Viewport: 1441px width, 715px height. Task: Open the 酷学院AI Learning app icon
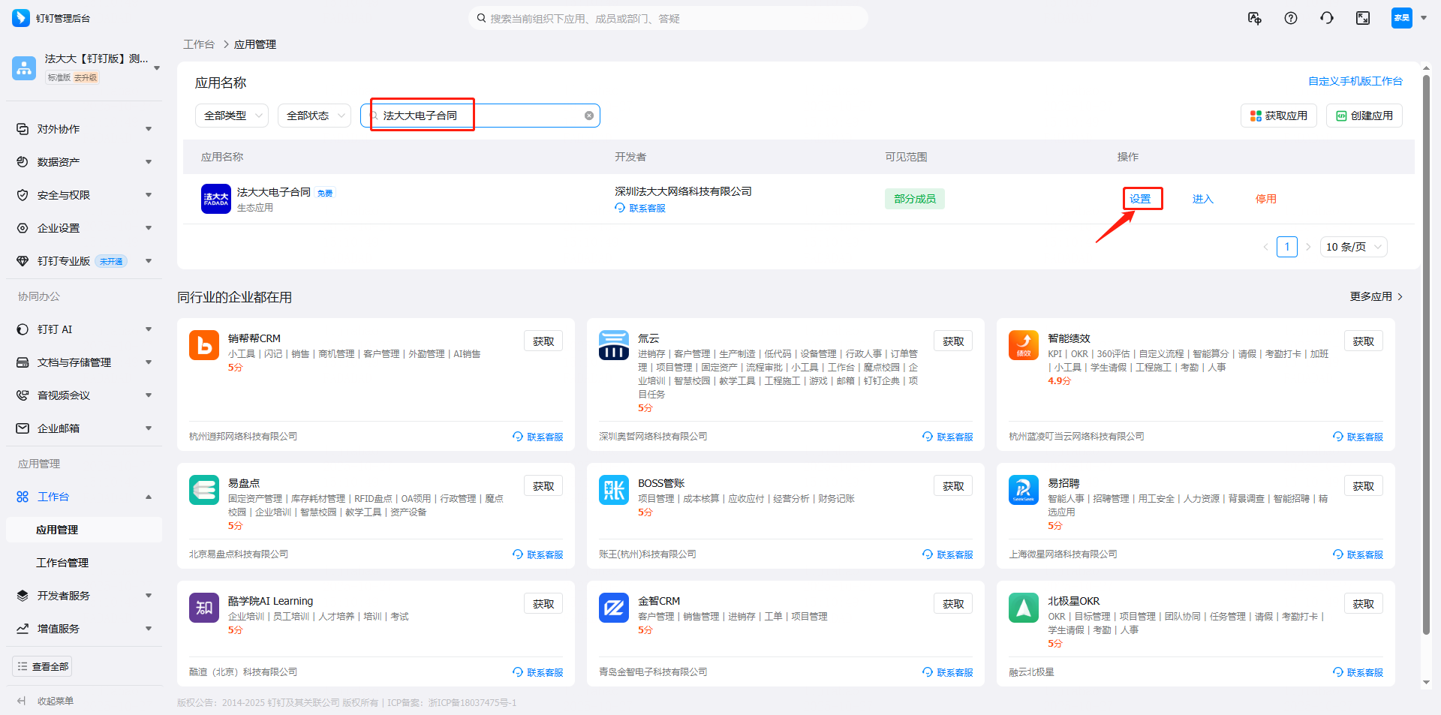(x=204, y=608)
